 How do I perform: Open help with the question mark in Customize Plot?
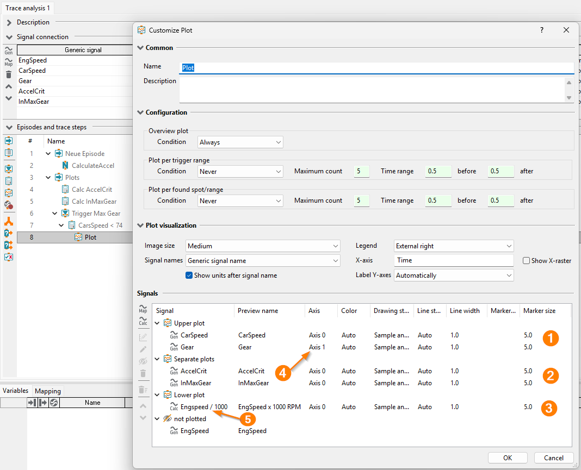pos(542,30)
